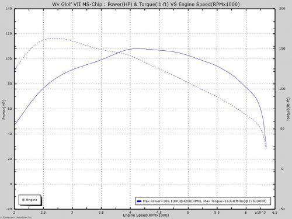Click the 'Torque(lb-ft)' right axis label
The image size is (292, 219).
coord(288,109)
